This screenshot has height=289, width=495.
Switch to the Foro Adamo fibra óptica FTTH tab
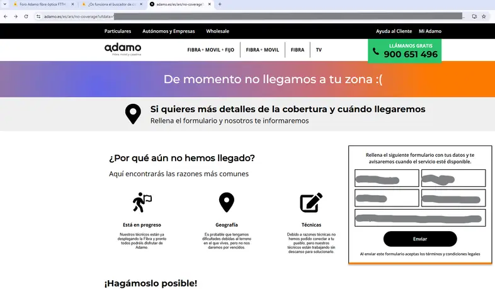[43, 4]
